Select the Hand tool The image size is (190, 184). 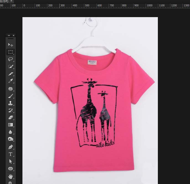coord(11,176)
